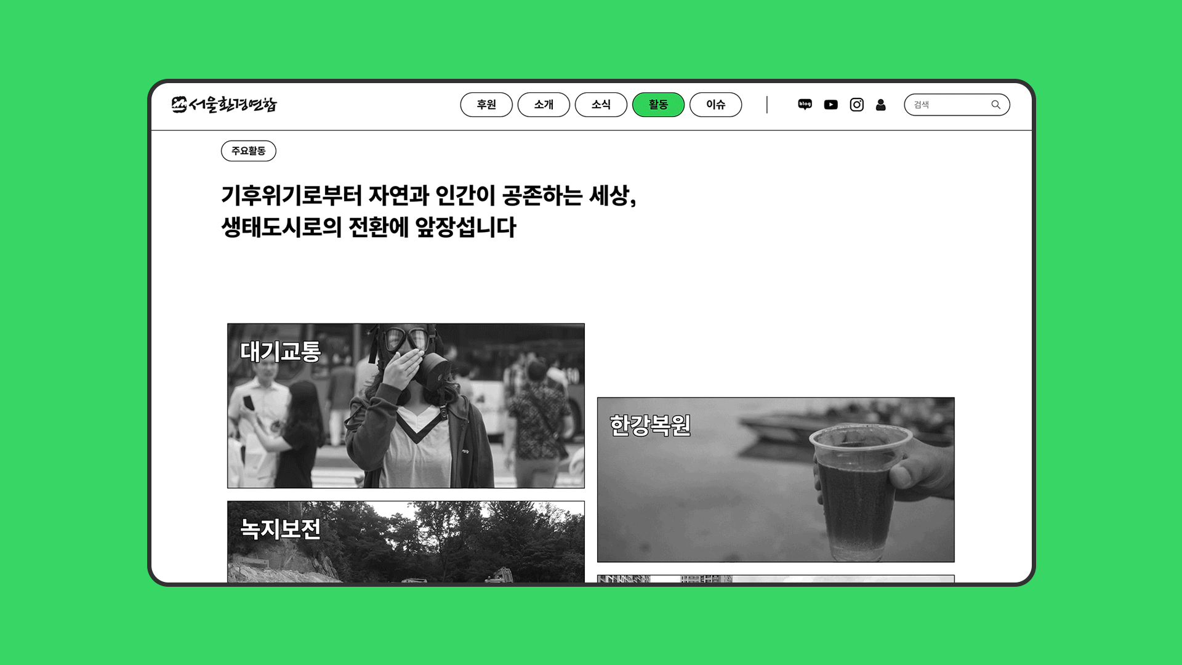
Task: Click the user profile icon
Action: coord(880,105)
